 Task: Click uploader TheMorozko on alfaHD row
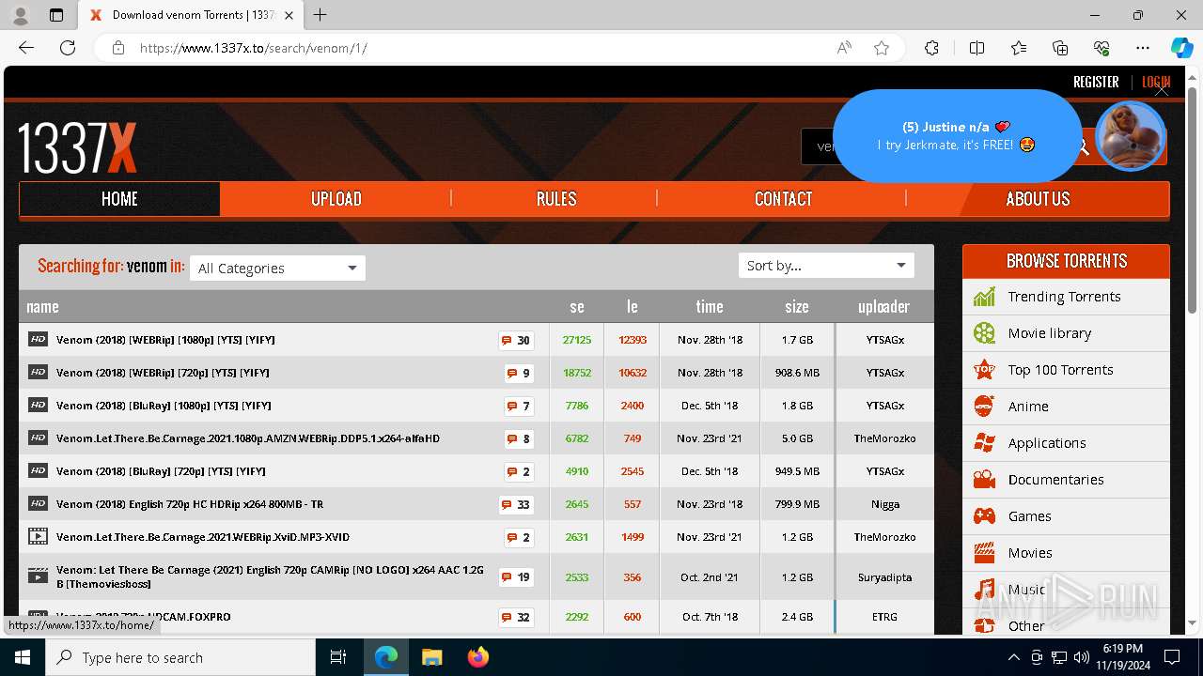(x=884, y=438)
